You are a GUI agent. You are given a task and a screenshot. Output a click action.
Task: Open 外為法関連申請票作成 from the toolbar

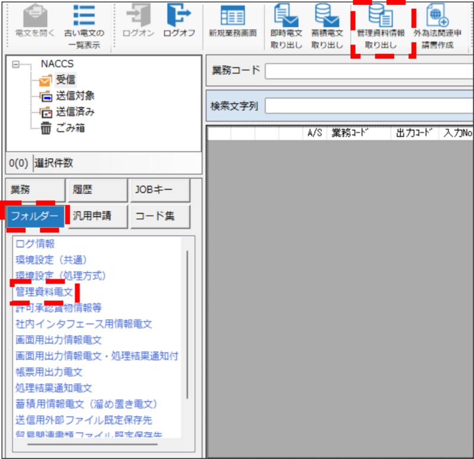(437, 24)
